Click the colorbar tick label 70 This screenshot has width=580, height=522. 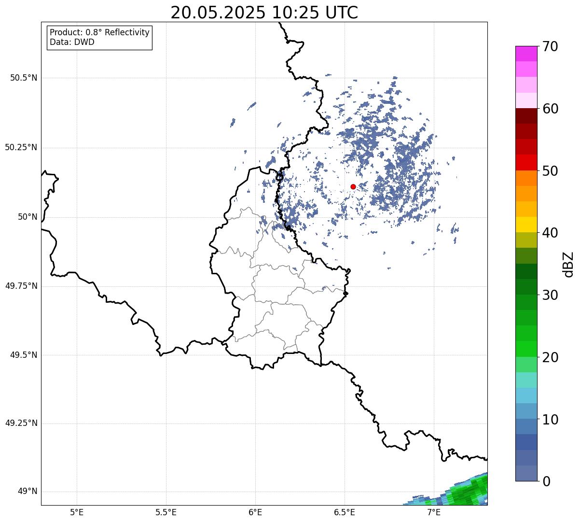[x=550, y=46]
